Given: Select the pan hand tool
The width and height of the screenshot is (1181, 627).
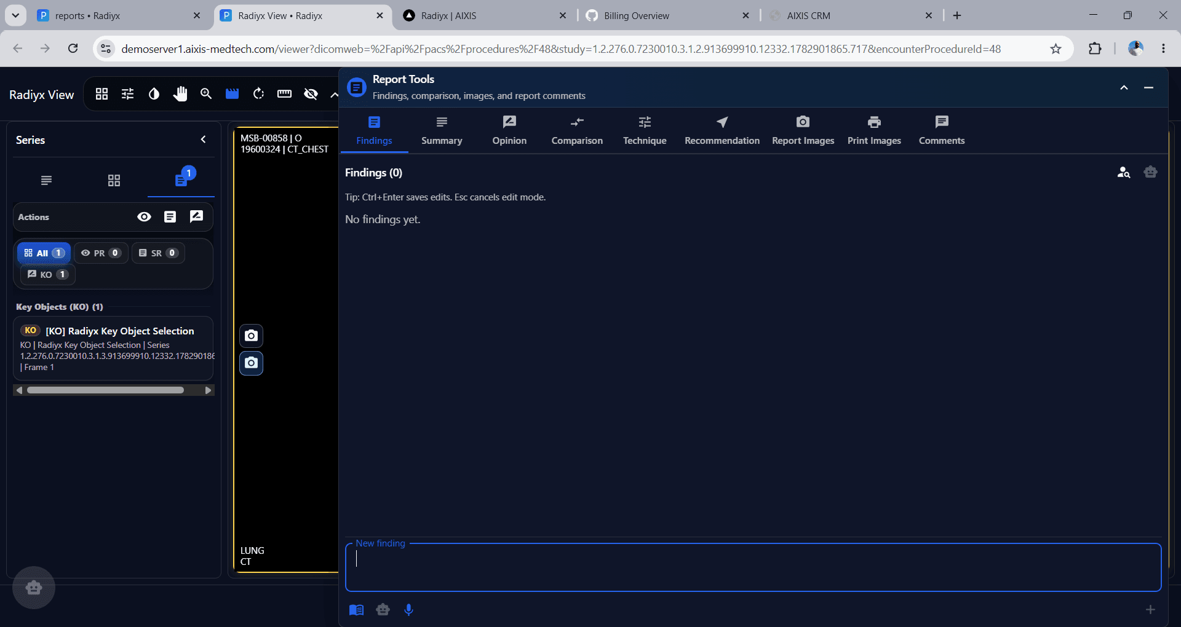Looking at the screenshot, I should pos(180,93).
